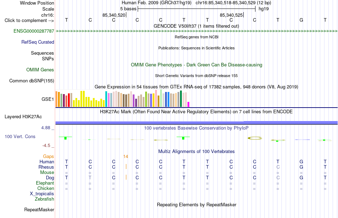Screen dimensions: 338x218
Task: Select the Elephant alignment row label
Action: tap(45, 183)
